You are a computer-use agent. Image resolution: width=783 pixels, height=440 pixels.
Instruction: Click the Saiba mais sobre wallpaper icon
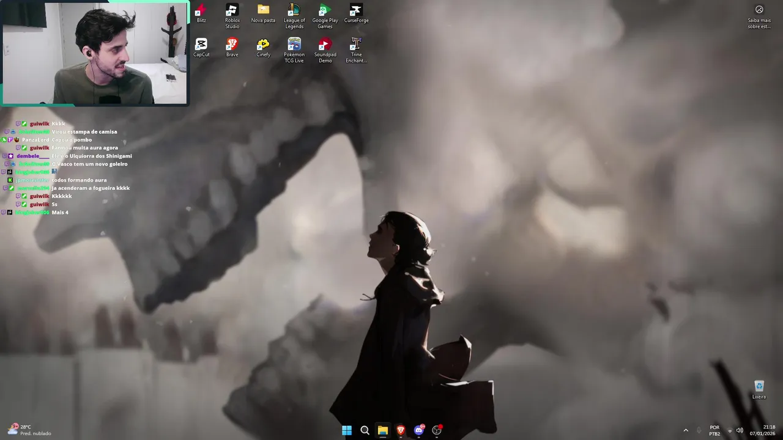pos(759,17)
